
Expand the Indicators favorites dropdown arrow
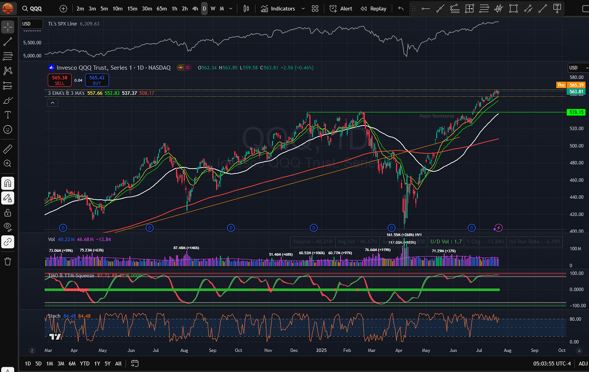303,8
